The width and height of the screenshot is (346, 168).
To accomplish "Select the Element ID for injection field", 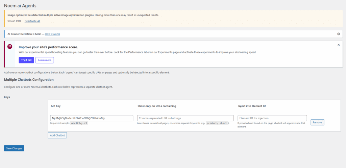I will coord(272,118).
